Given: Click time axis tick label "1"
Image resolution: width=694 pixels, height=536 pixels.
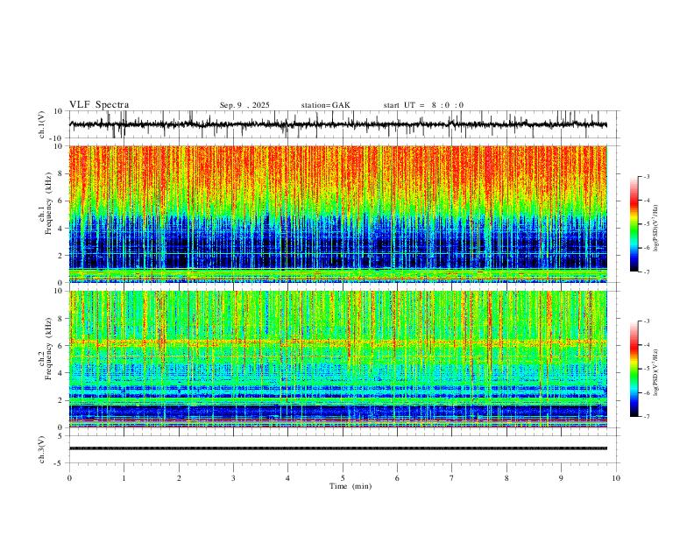Looking at the screenshot, I should (124, 478).
